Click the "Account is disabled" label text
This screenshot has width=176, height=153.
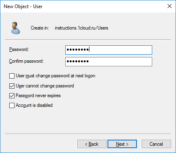tap(34, 105)
